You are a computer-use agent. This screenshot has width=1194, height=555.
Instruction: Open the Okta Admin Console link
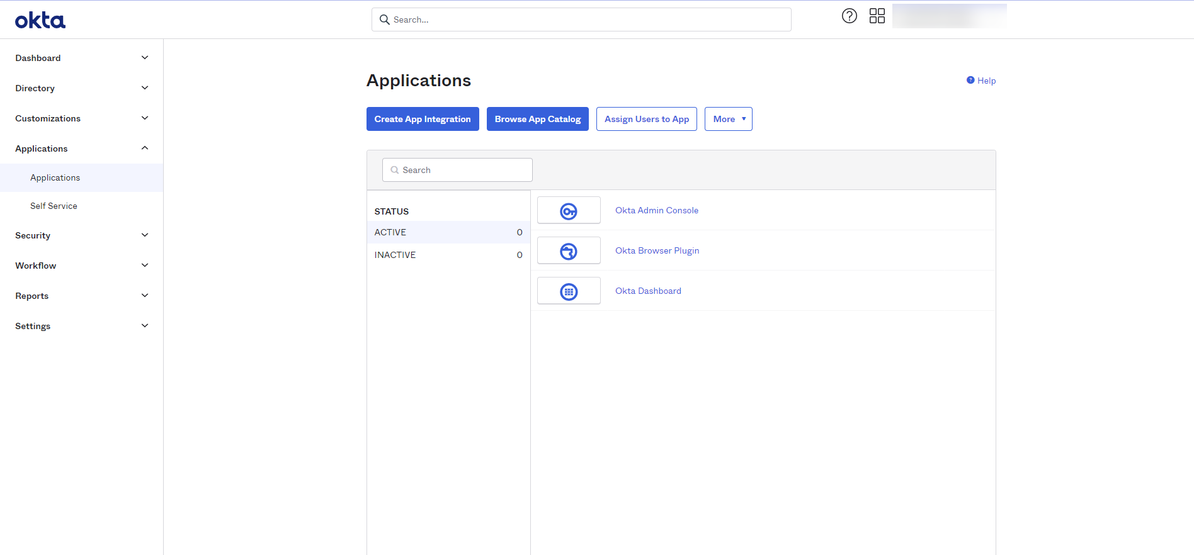point(656,211)
